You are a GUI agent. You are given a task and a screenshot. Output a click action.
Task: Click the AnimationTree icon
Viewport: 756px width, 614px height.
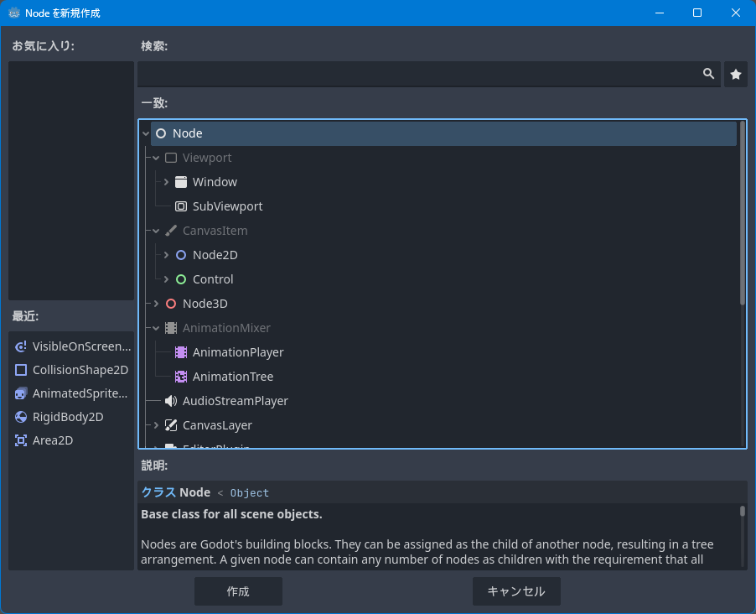(x=181, y=377)
